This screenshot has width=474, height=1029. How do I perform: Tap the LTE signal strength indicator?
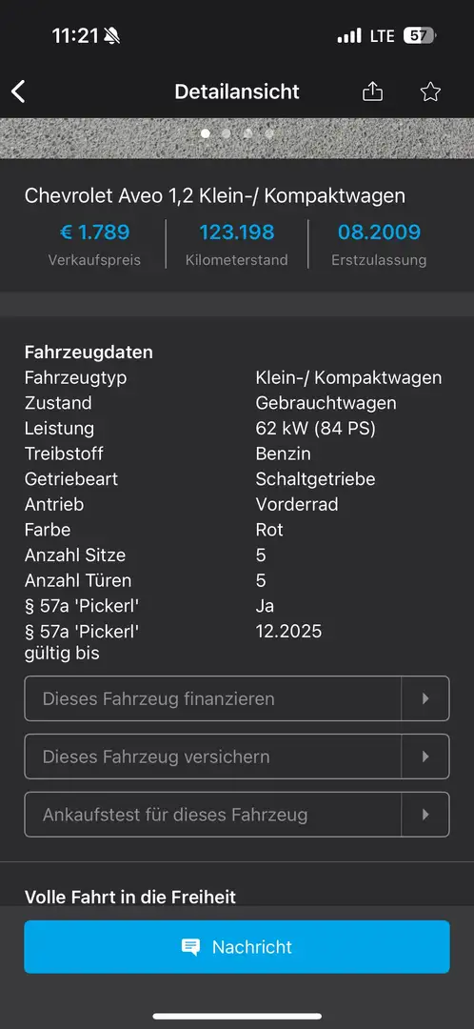[x=349, y=35]
